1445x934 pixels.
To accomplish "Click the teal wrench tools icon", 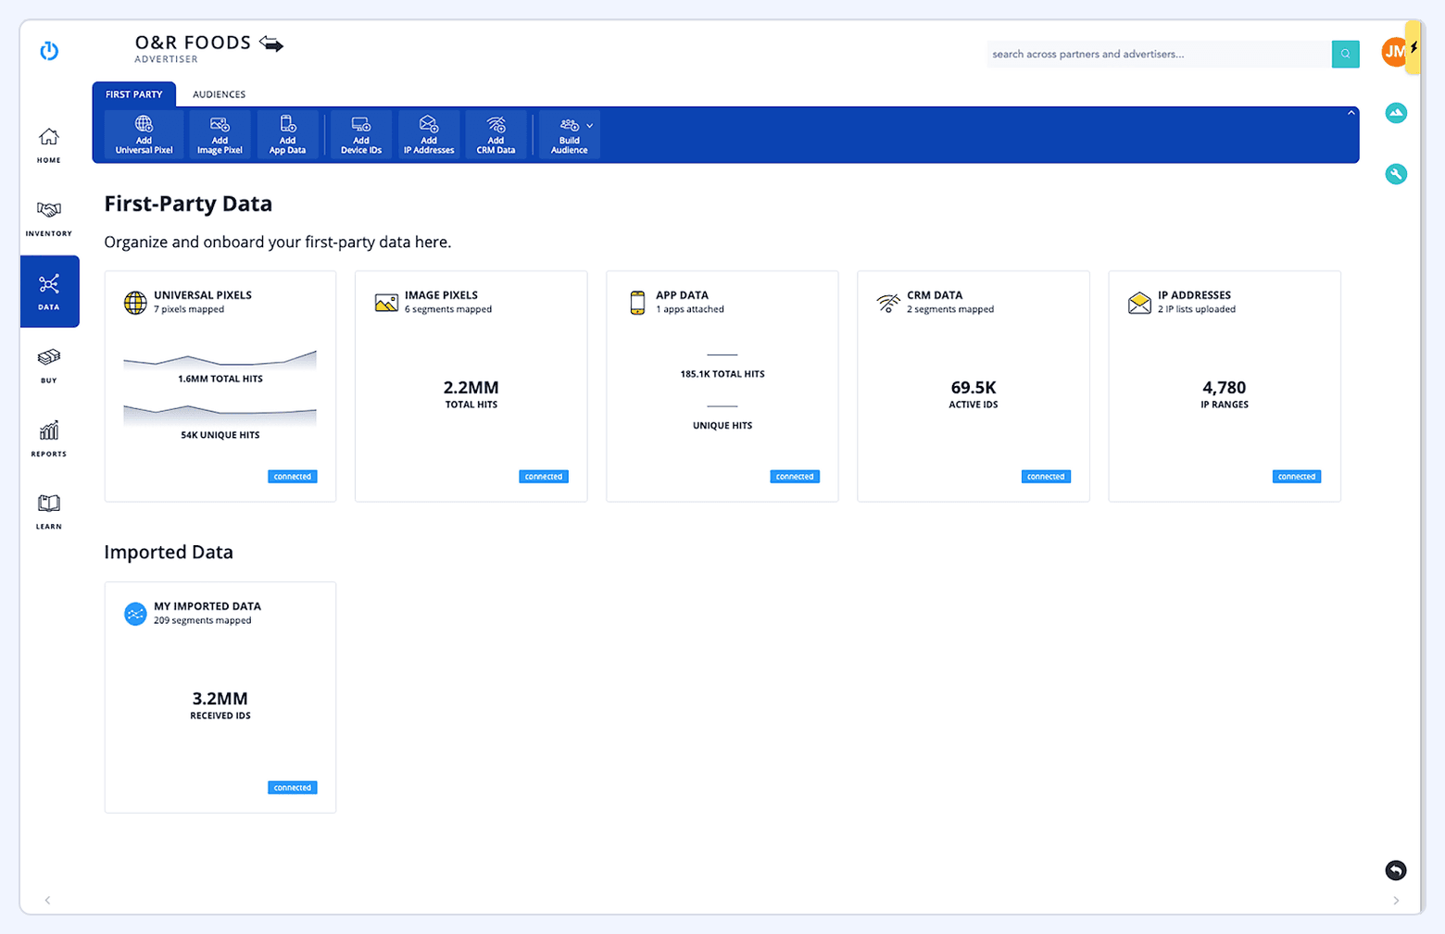I will 1396,174.
